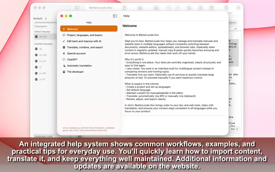The height and width of the screenshot is (172, 275).
Task: Open the betterlocale.com website link
Action: tap(93, 130)
